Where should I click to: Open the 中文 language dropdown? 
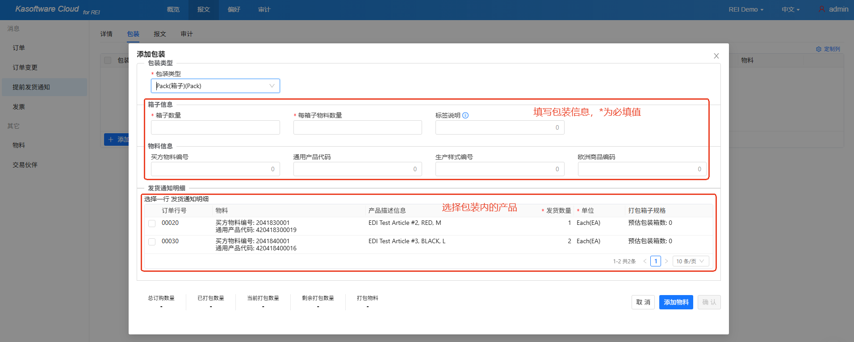tap(791, 9)
